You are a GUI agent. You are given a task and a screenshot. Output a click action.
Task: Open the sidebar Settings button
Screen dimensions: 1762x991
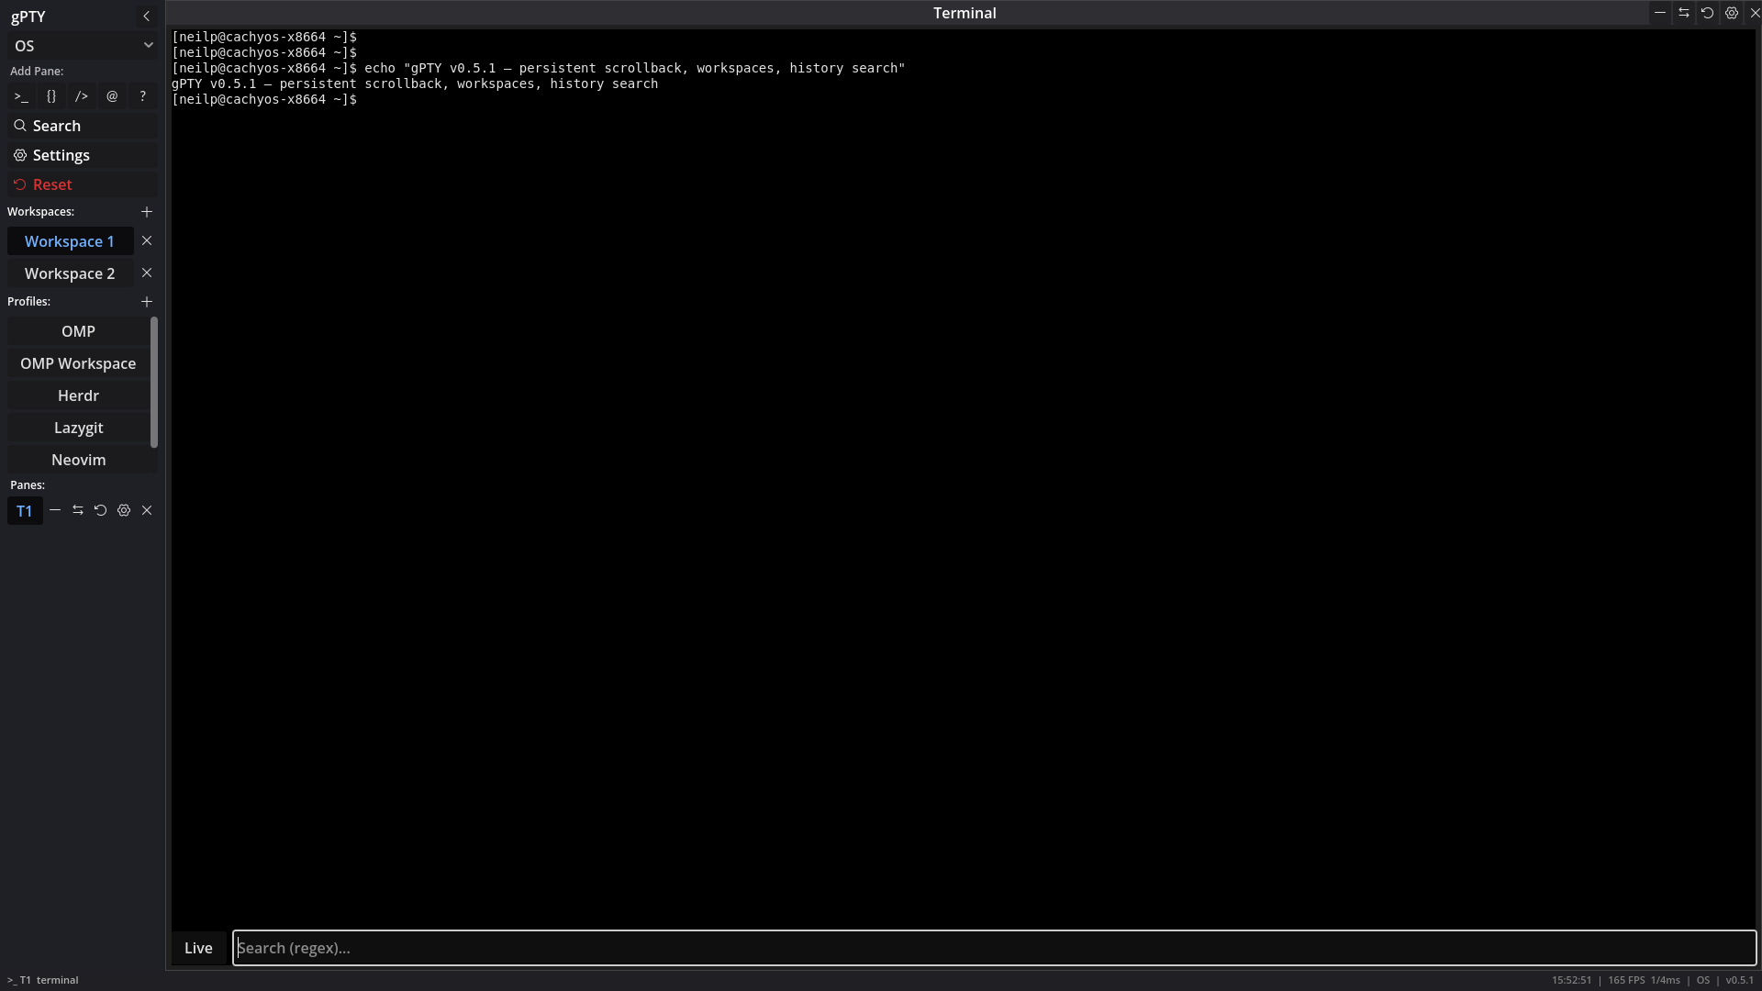[83, 155]
